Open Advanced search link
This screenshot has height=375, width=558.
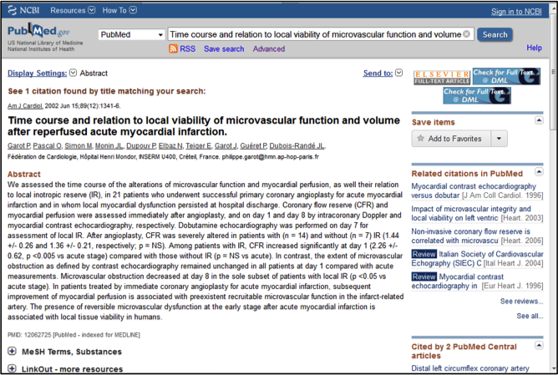pyautogui.click(x=269, y=48)
